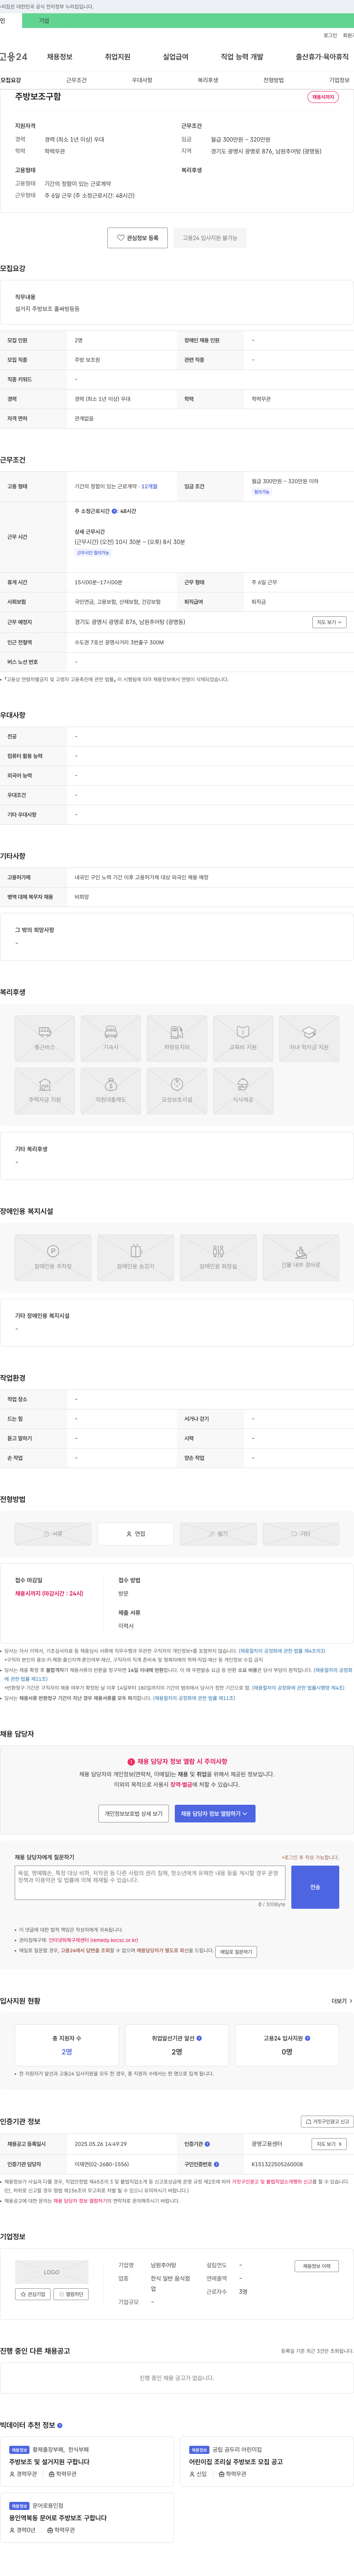
Task: Click the heart 관심정보 등록 button
Action: pyautogui.click(x=138, y=238)
